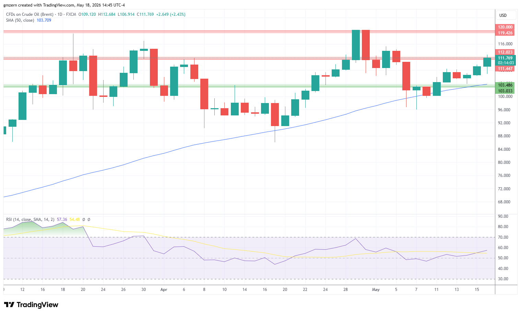Click the 90.00 RSI axis tick
Viewport: 521px width, 315px height.
[503, 216]
